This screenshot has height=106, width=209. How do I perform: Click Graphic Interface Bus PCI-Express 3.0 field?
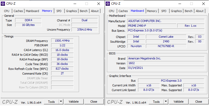click(171, 81)
